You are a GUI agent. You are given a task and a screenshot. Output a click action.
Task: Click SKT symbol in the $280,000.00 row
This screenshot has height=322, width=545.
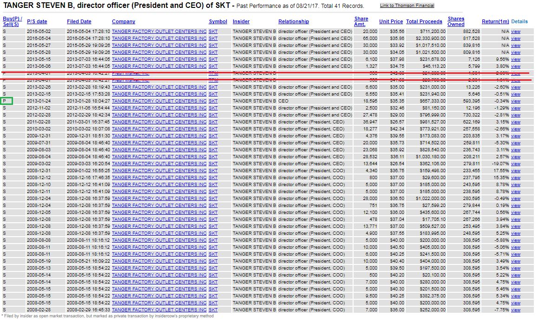tap(213, 282)
